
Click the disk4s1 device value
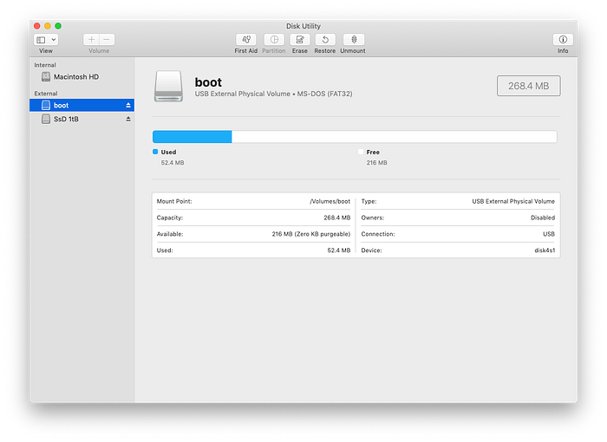(x=545, y=250)
